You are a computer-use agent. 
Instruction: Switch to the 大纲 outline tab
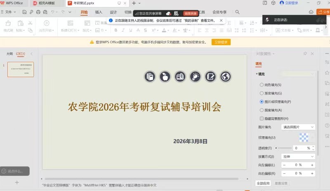[9, 54]
